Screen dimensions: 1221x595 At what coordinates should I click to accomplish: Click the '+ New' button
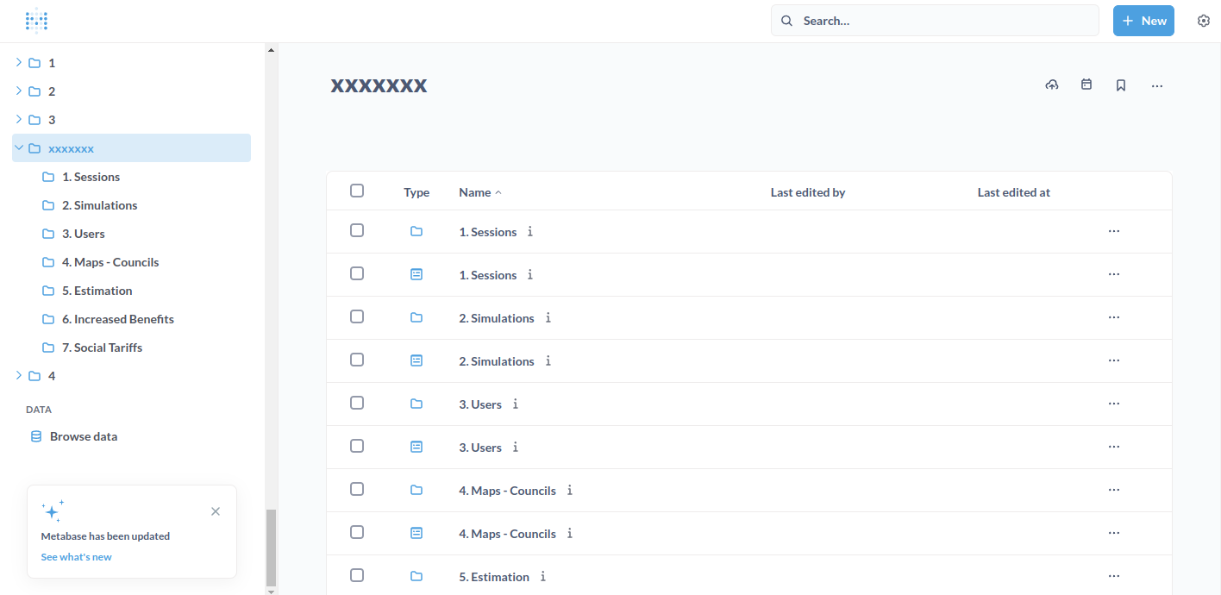1143,20
